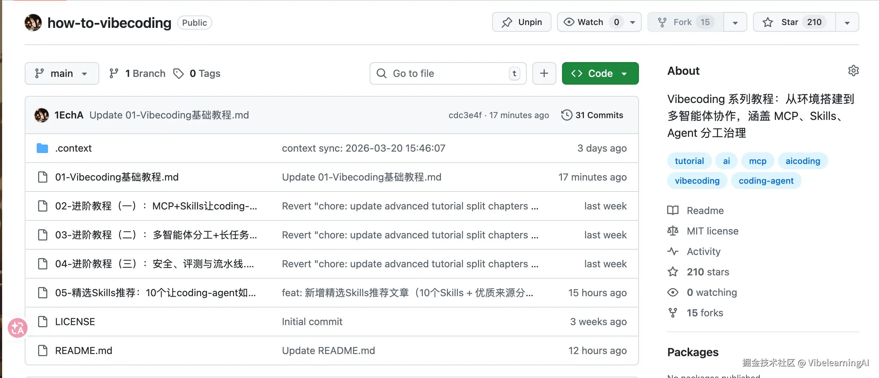
Task: Open the main branch selector
Action: (x=61, y=73)
